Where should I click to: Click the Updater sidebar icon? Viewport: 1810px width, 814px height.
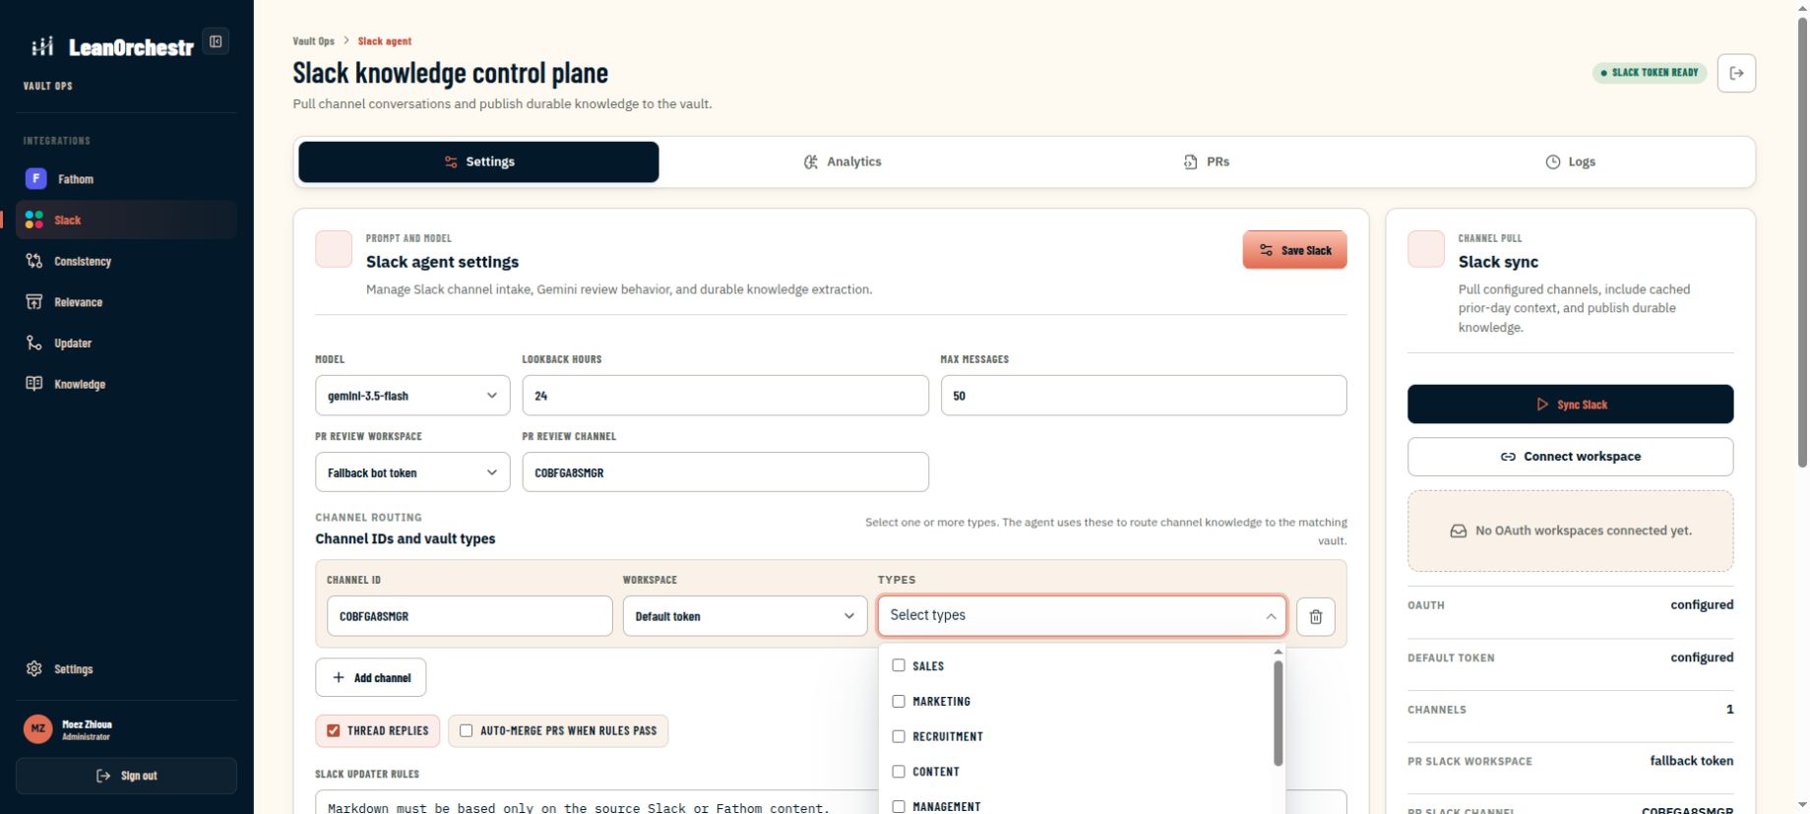click(34, 343)
